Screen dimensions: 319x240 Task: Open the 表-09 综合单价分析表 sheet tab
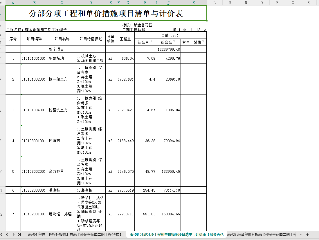click(262, 234)
